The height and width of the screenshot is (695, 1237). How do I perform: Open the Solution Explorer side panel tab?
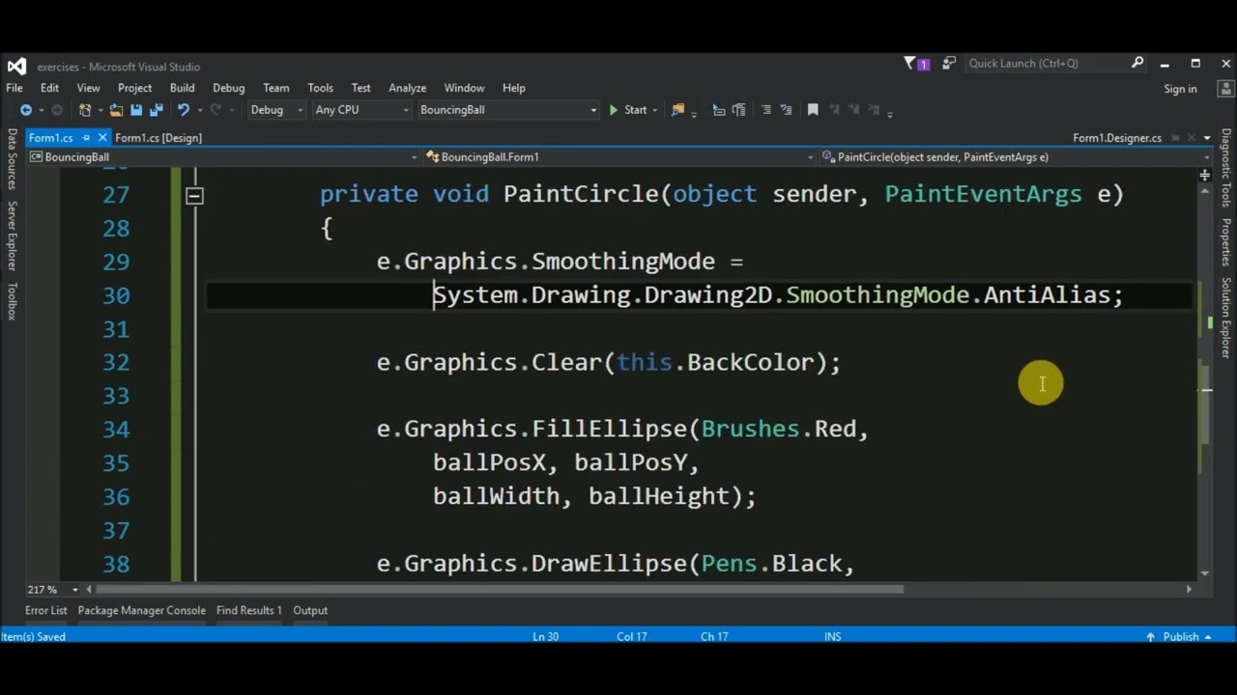1225,318
